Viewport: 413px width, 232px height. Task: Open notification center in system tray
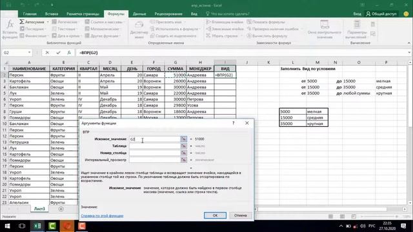point(403,226)
